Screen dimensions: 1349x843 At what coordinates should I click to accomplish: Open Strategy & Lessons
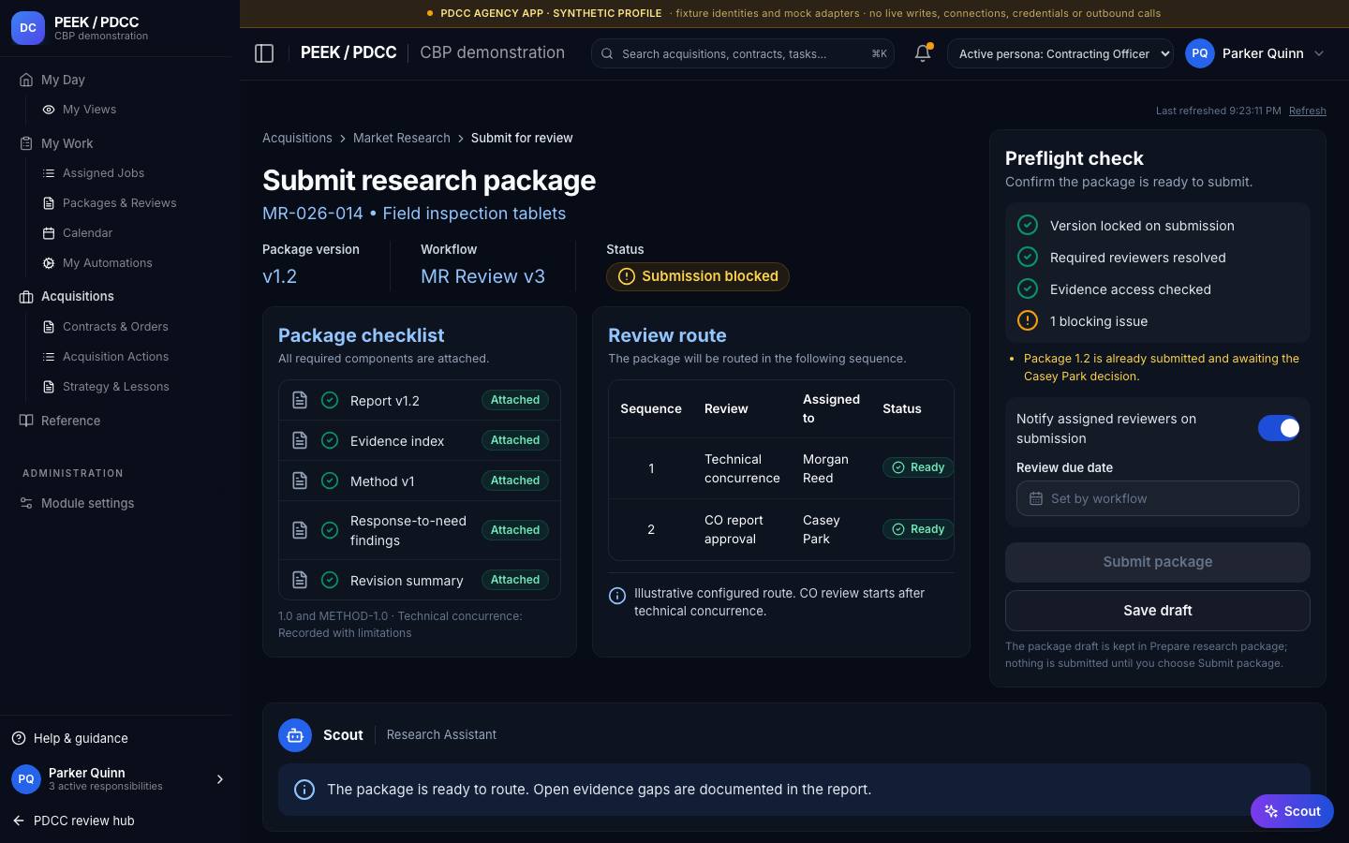pyautogui.click(x=115, y=387)
